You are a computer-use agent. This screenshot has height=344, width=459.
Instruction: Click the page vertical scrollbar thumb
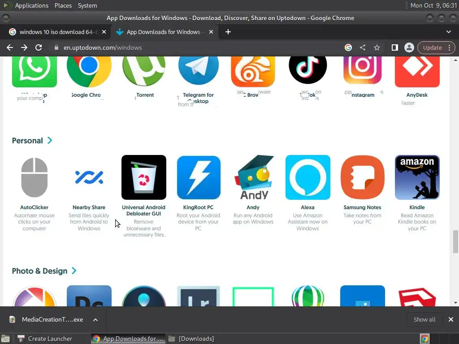coord(455,241)
